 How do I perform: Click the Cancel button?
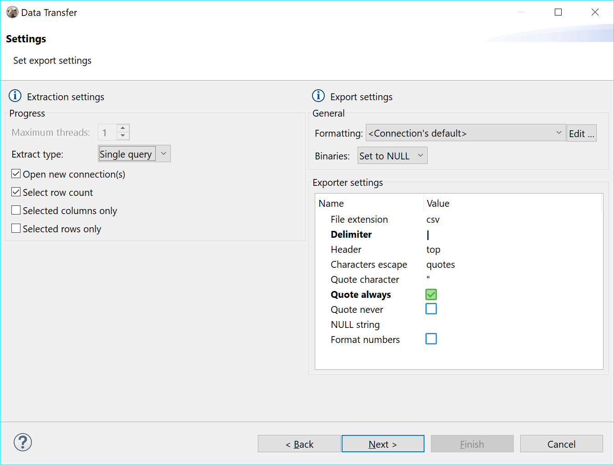point(561,444)
